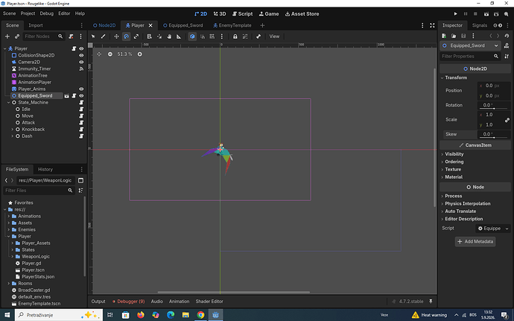Open script attached to State_Machine node

(81, 102)
